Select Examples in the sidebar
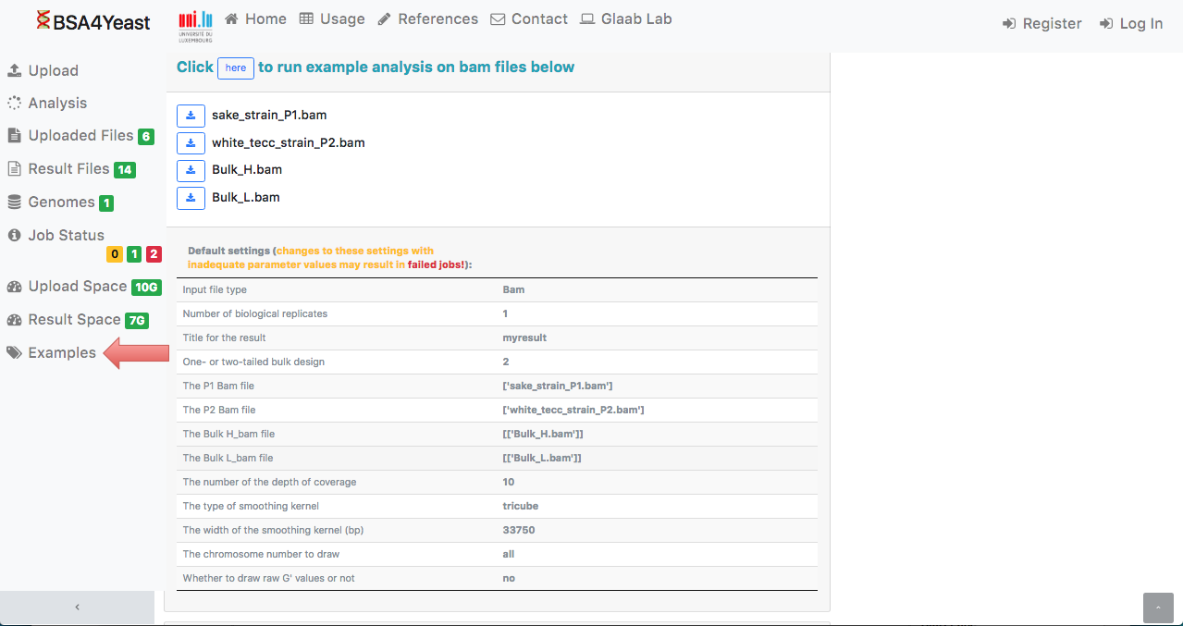Image resolution: width=1183 pixels, height=626 pixels. [x=62, y=353]
